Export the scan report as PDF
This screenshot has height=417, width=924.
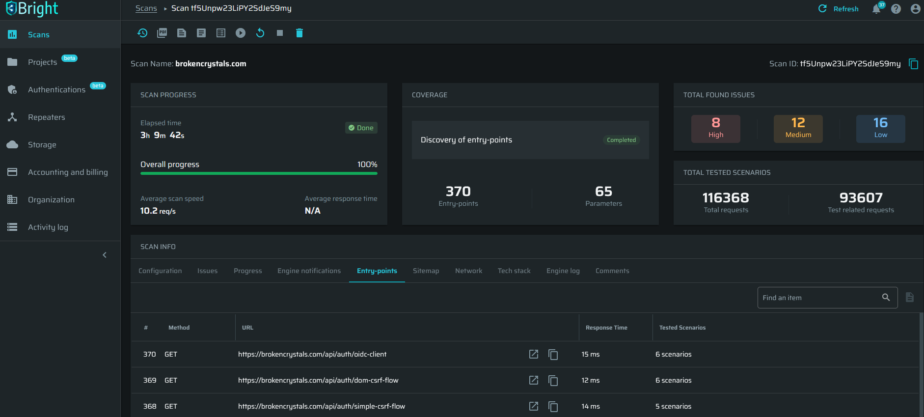pyautogui.click(x=162, y=33)
